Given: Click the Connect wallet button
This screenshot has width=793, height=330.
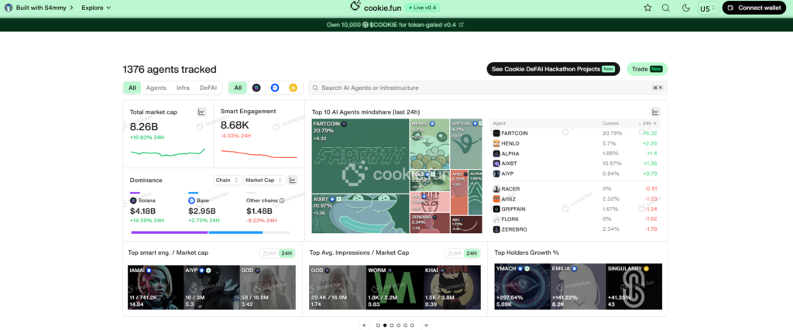Looking at the screenshot, I should point(754,8).
